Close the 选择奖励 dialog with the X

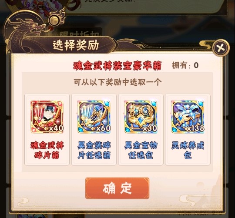221,48
